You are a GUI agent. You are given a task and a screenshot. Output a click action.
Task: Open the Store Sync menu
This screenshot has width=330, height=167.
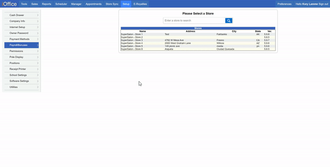click(112, 4)
